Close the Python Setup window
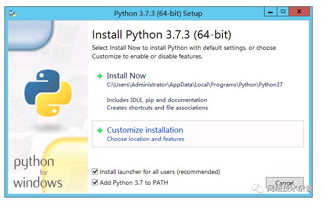This screenshot has height=202, width=323. (299, 11)
